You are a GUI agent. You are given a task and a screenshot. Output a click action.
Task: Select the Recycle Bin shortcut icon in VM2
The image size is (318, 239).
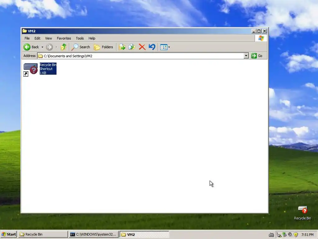[x=30, y=69]
